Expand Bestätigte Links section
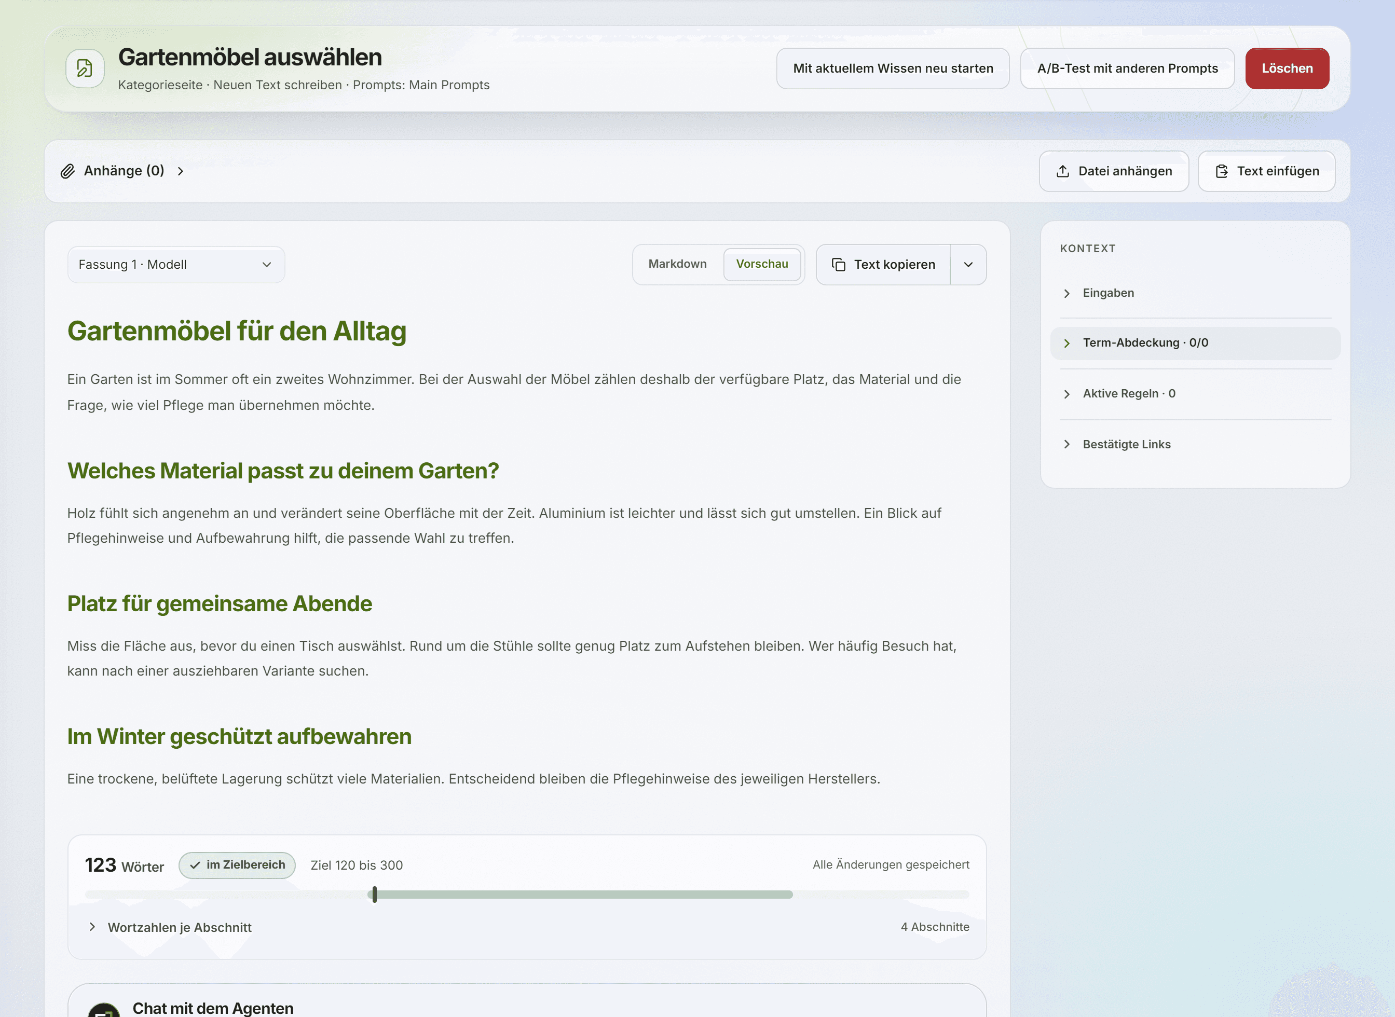This screenshot has width=1395, height=1017. (1195, 445)
